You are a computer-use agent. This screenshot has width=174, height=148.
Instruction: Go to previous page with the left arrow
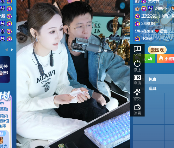pos(7,50)
